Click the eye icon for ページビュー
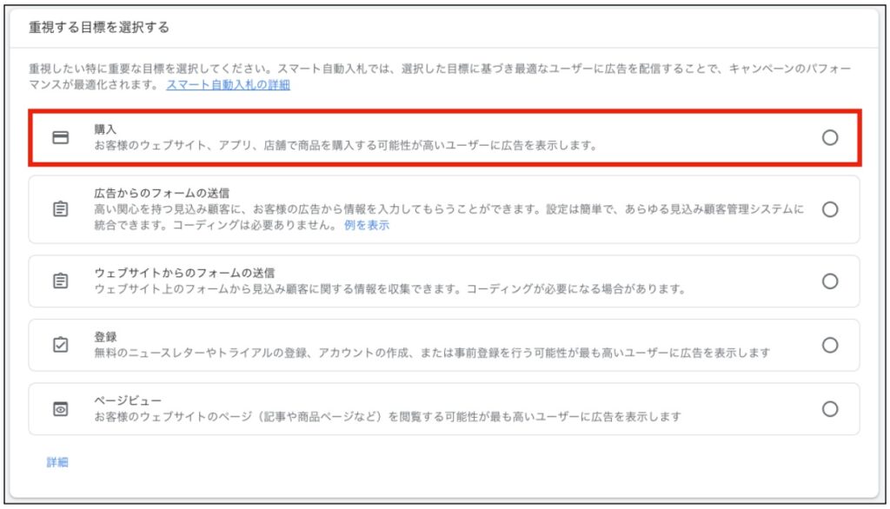Viewport: 890px width, 509px height. [60, 409]
